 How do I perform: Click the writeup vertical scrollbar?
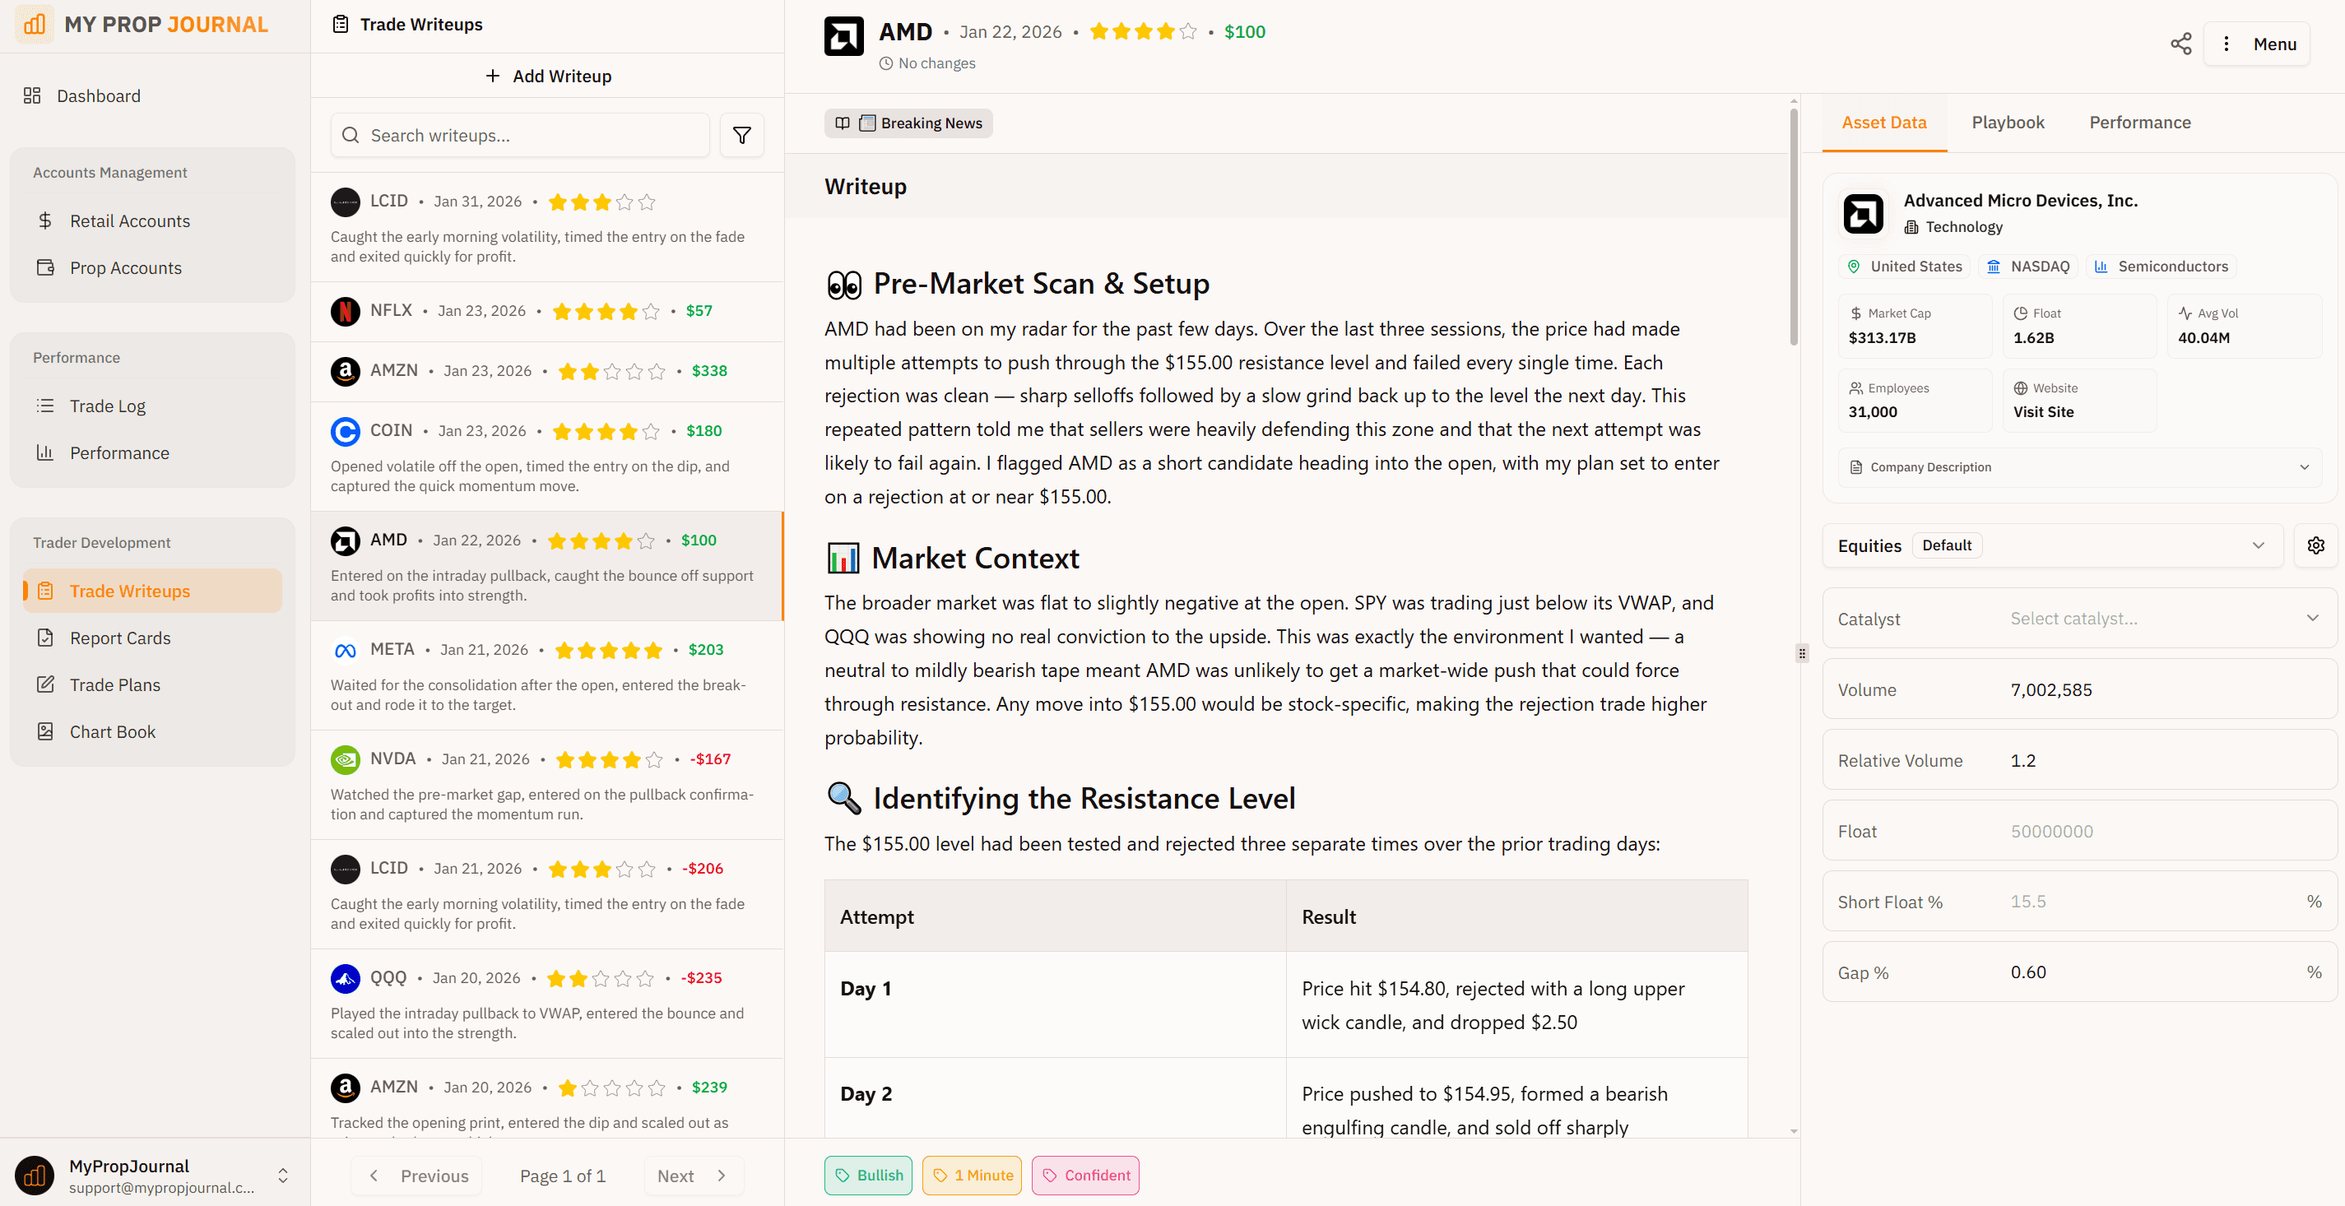pyautogui.click(x=1794, y=228)
